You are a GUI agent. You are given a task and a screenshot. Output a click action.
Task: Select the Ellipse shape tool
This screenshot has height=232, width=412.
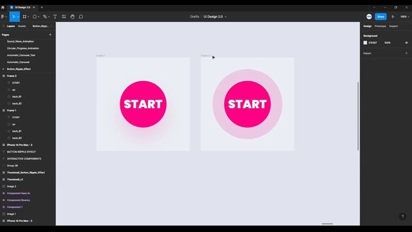point(34,17)
